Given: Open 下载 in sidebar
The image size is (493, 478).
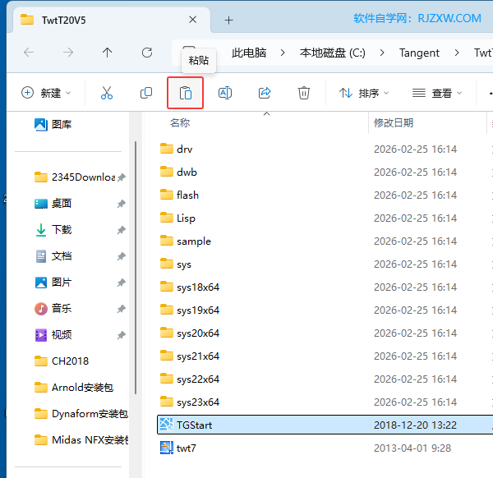Looking at the screenshot, I should point(53,230).
